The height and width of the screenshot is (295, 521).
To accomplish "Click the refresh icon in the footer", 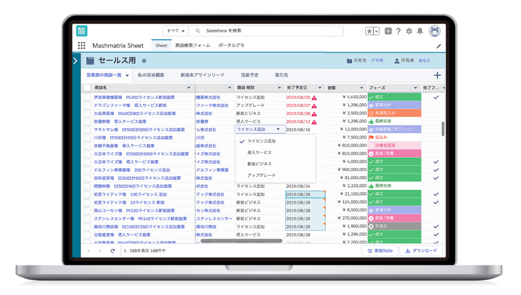I will tap(113, 251).
